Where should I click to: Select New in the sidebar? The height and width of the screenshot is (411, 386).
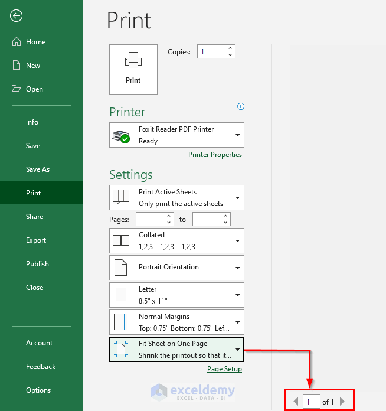pos(41,66)
